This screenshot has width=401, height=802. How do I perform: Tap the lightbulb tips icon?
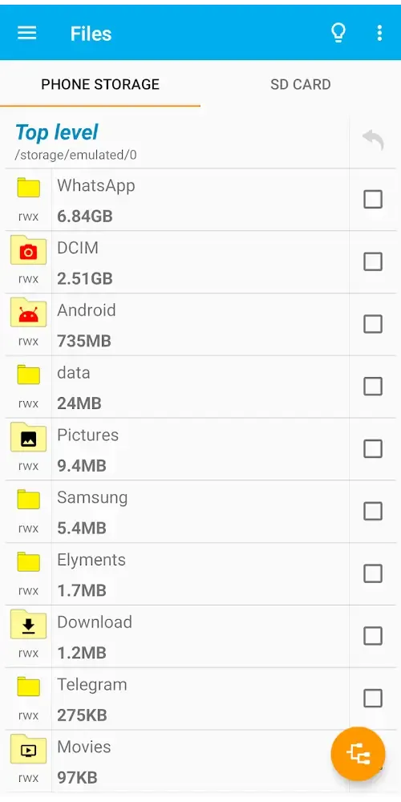(338, 33)
